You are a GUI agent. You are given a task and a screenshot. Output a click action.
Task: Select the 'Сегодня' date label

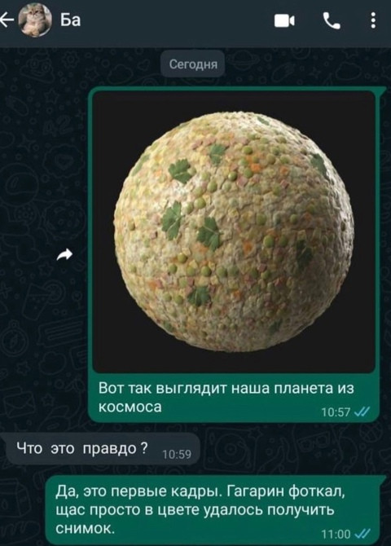193,64
